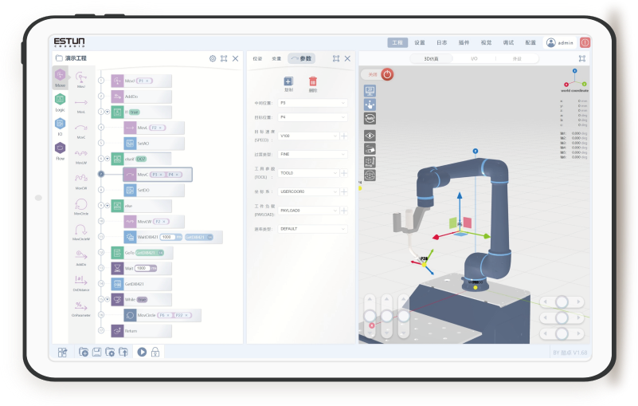638x406 pixels.
Task: Switch to the 插件 top menu tab
Action: [x=464, y=42]
